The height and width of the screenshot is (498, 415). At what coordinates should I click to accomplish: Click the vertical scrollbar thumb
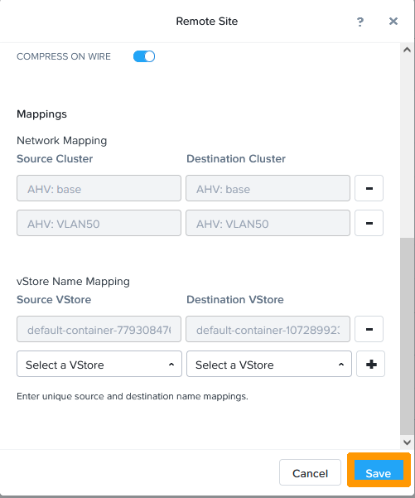point(407,336)
